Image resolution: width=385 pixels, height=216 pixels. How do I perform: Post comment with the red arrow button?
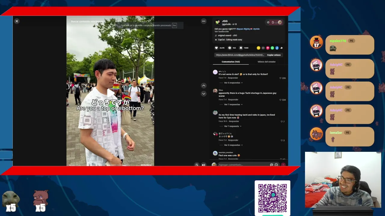283,165
